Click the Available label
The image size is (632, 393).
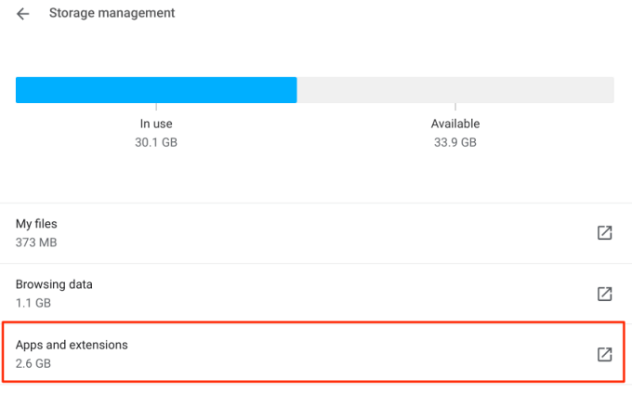click(x=455, y=124)
